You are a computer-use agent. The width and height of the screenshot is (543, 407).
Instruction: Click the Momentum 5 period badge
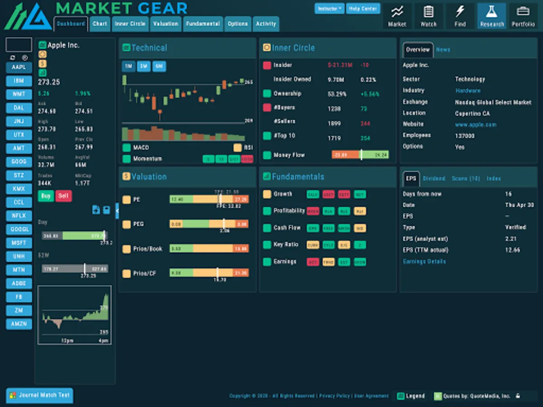(208, 159)
